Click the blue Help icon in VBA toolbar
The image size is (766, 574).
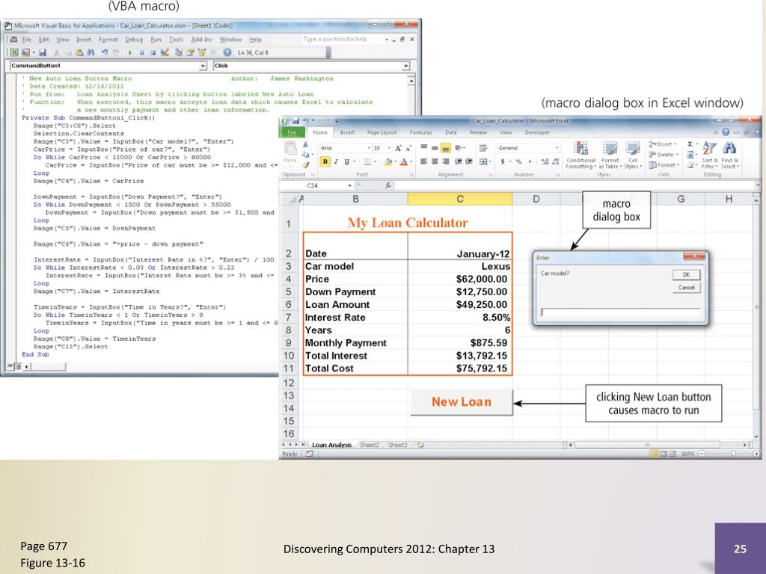point(227,52)
